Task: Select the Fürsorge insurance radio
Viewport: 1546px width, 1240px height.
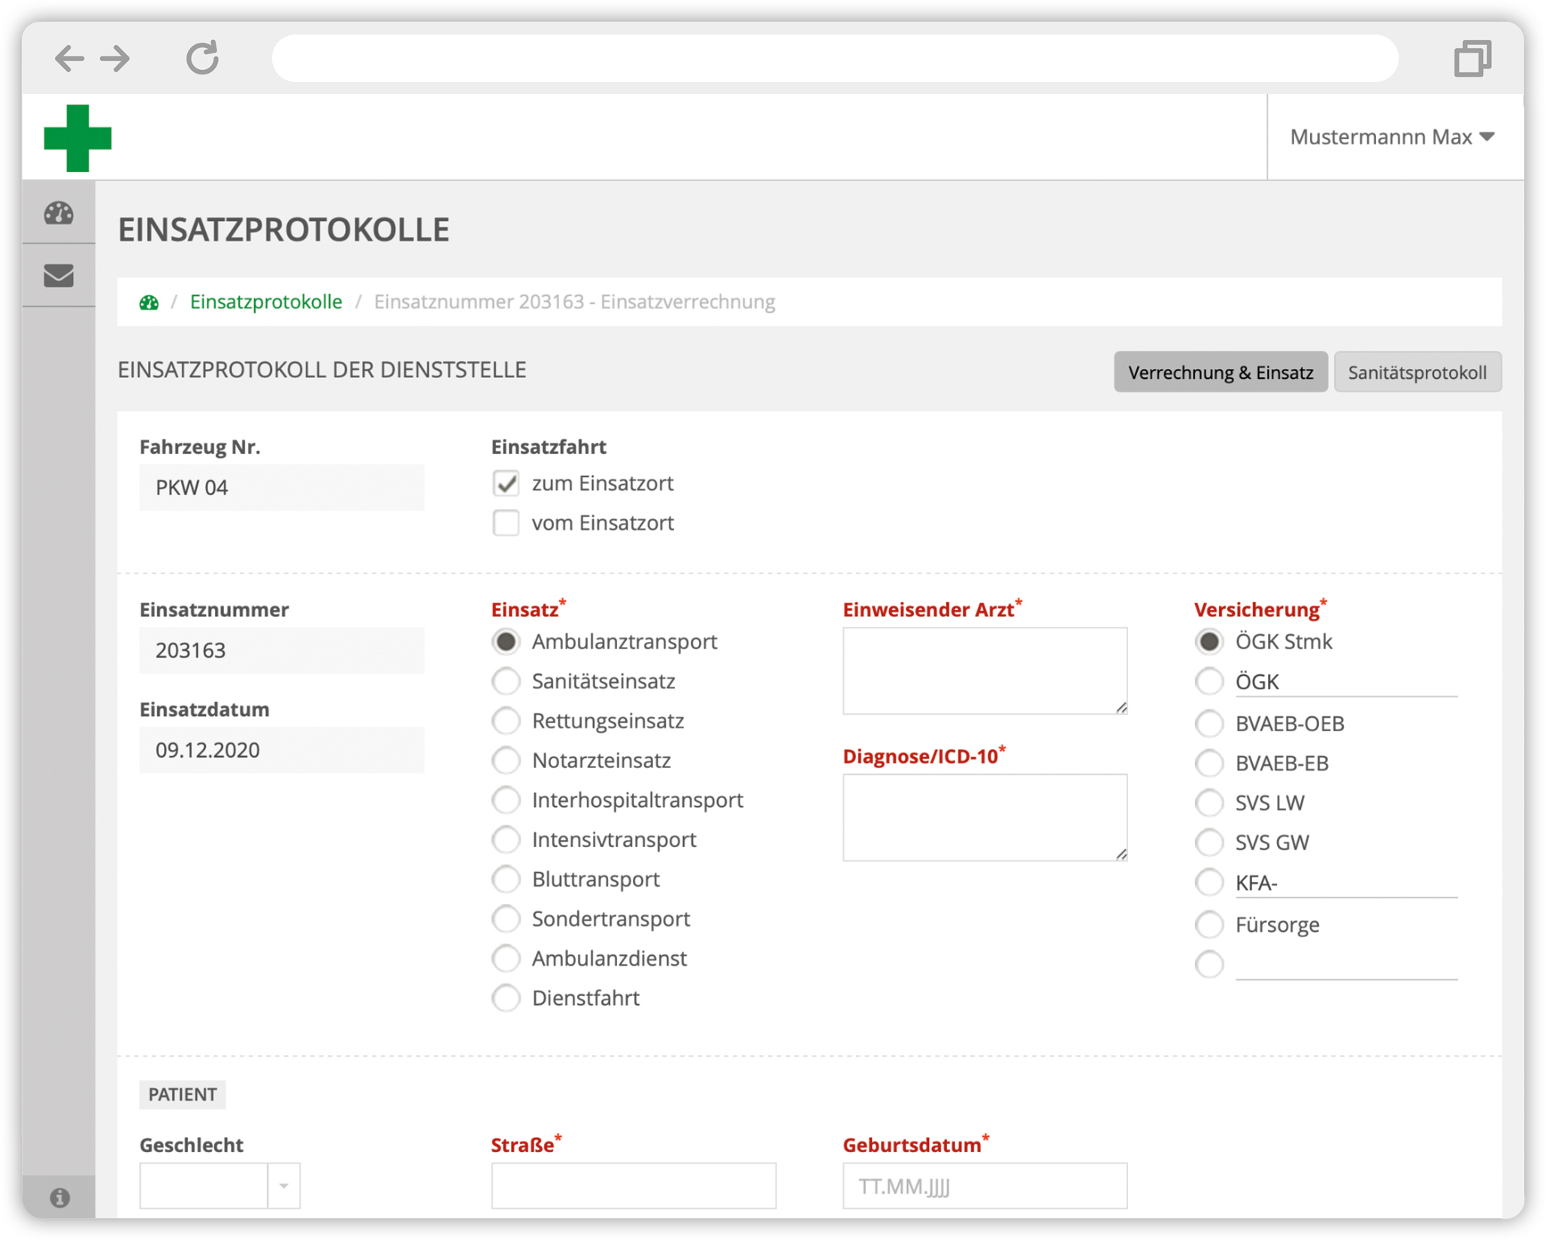Action: coord(1209,925)
